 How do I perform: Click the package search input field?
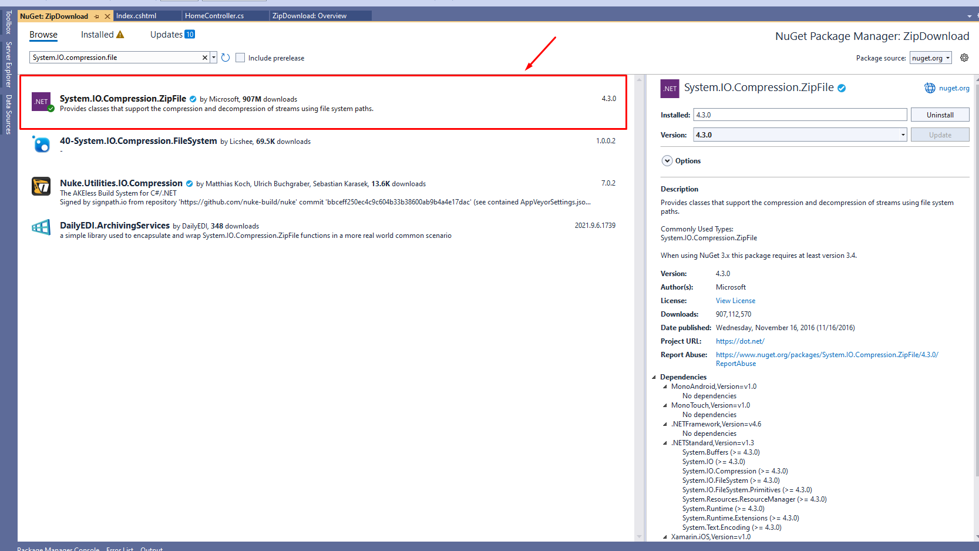(x=116, y=58)
